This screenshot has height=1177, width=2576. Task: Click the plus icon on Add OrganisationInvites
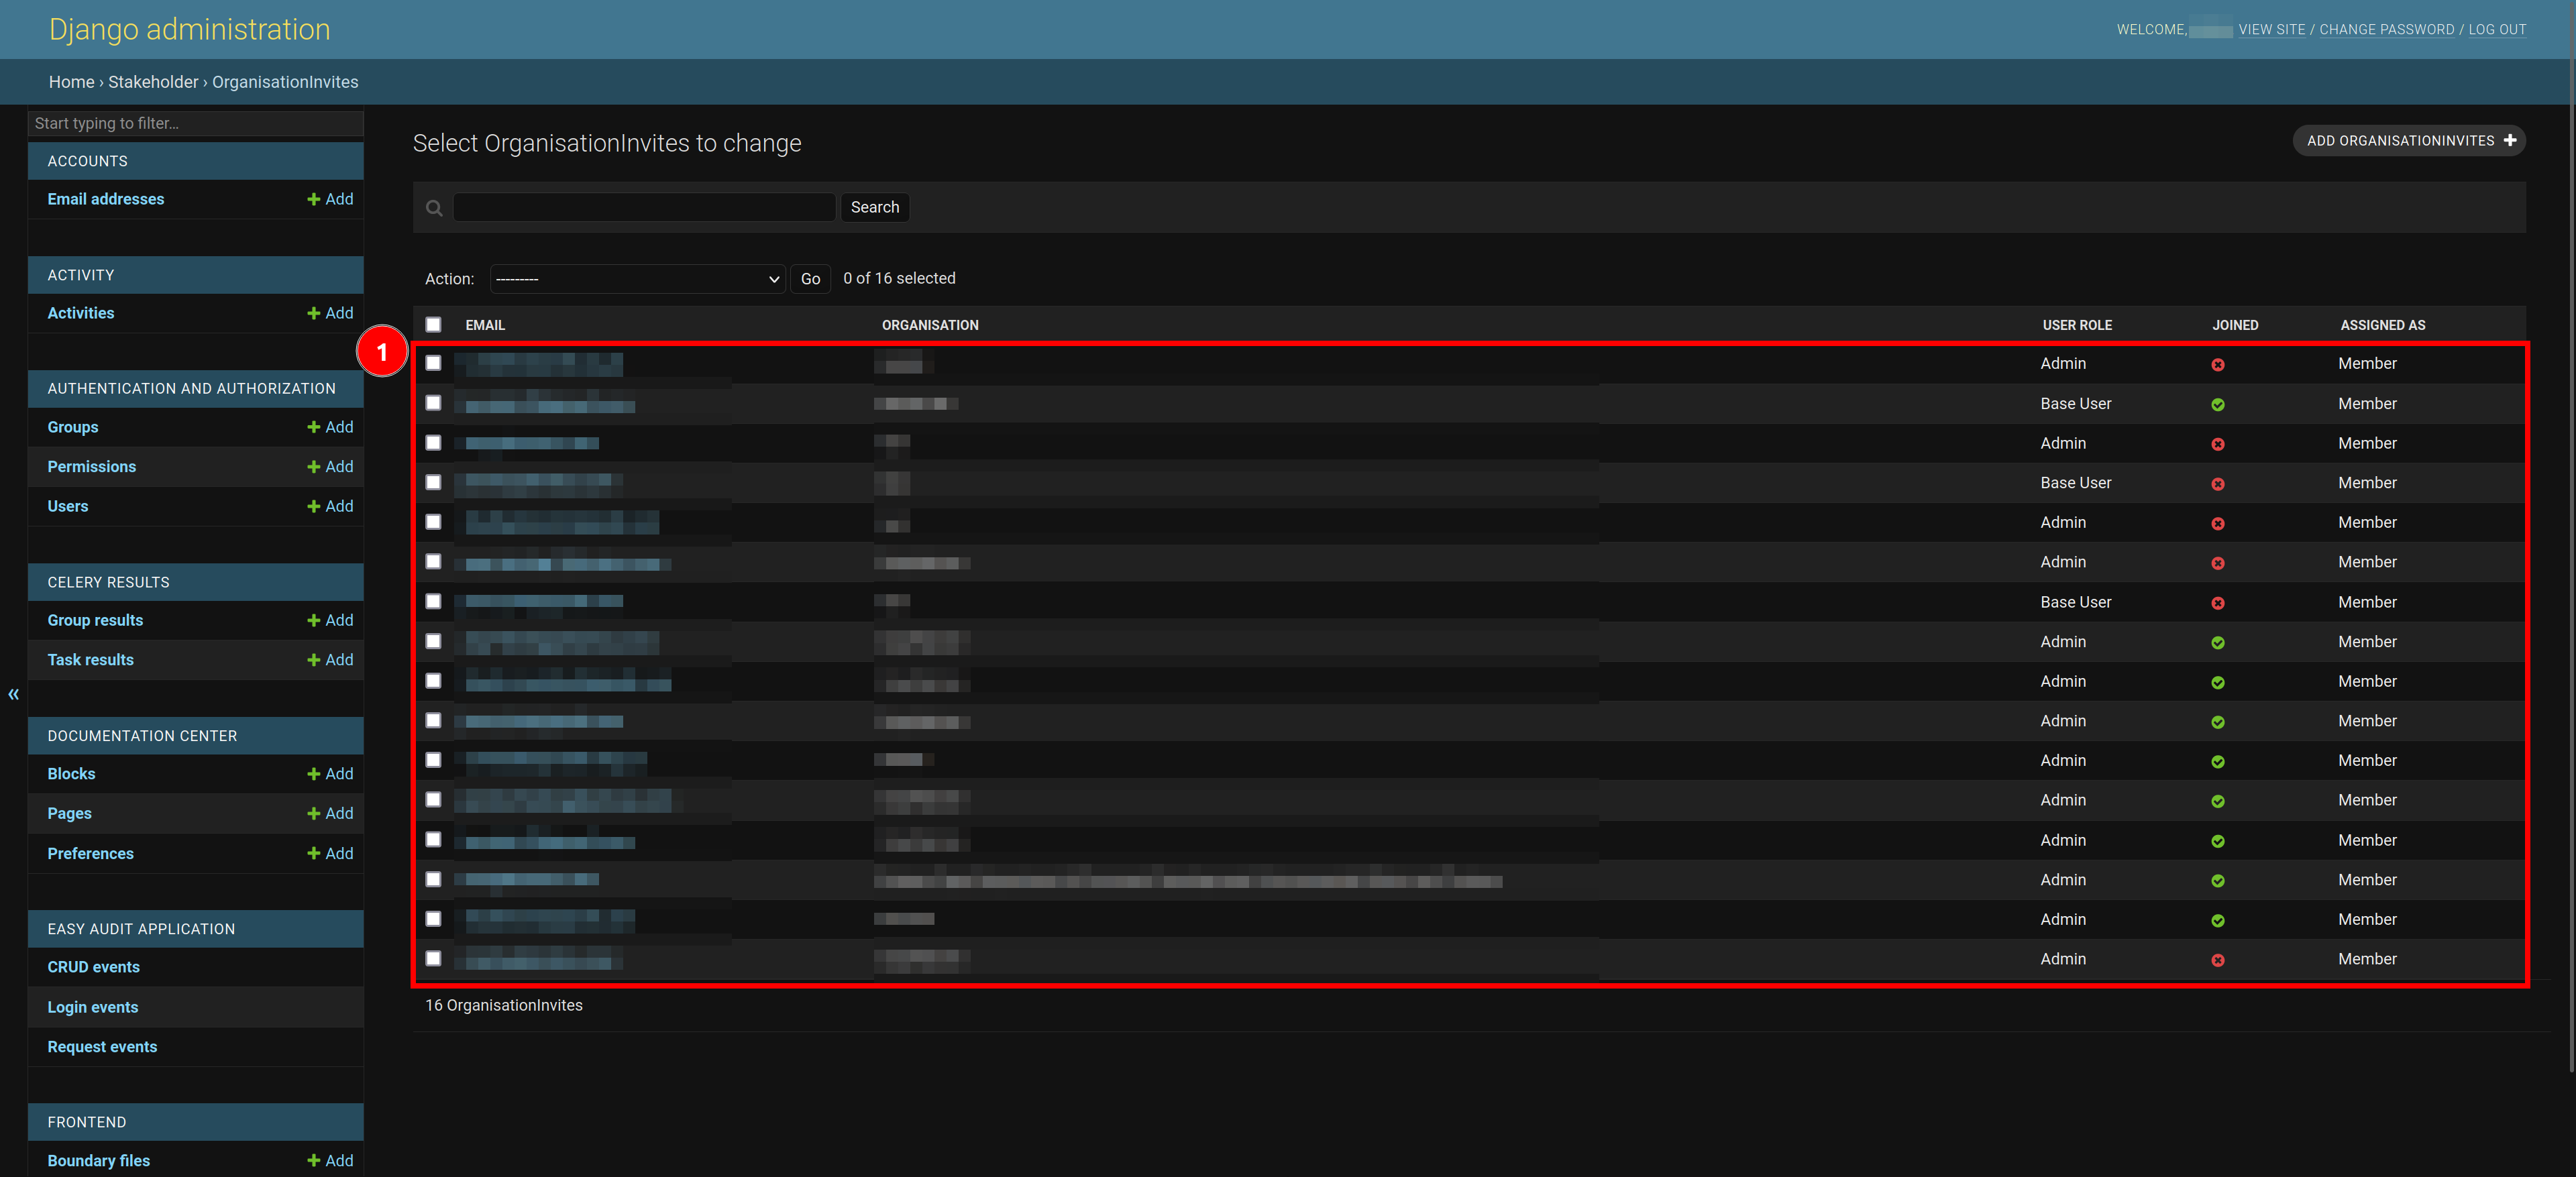coord(2510,141)
